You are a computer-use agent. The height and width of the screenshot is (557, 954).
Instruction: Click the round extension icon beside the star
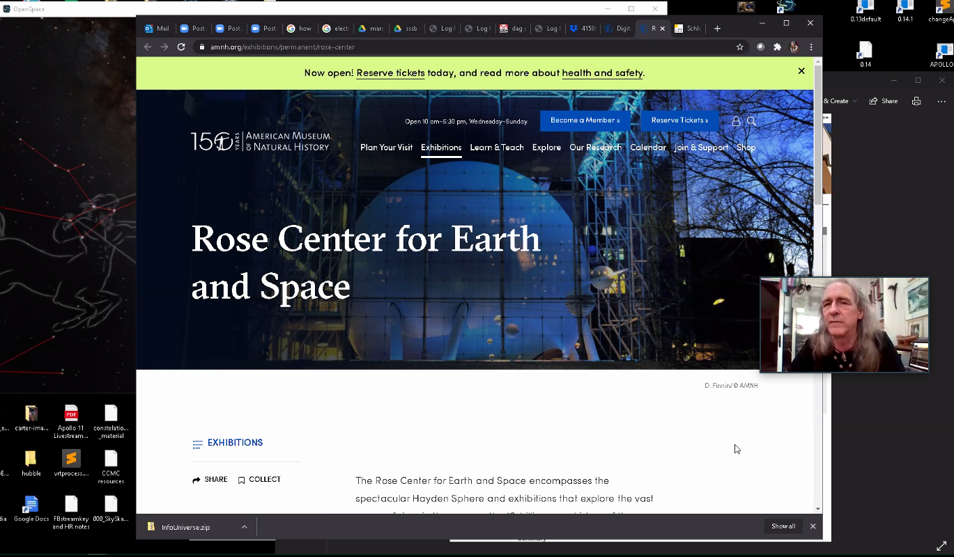760,47
